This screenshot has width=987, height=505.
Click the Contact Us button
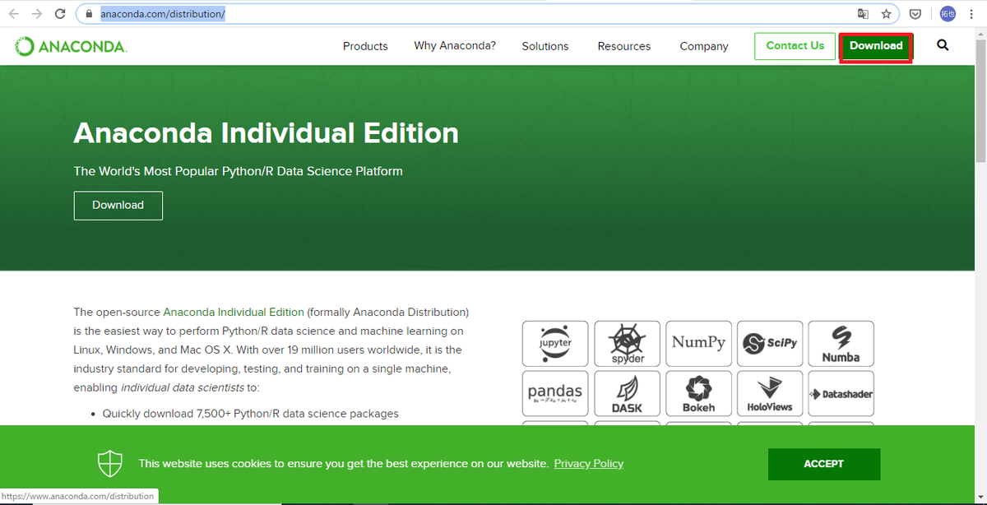tap(795, 46)
